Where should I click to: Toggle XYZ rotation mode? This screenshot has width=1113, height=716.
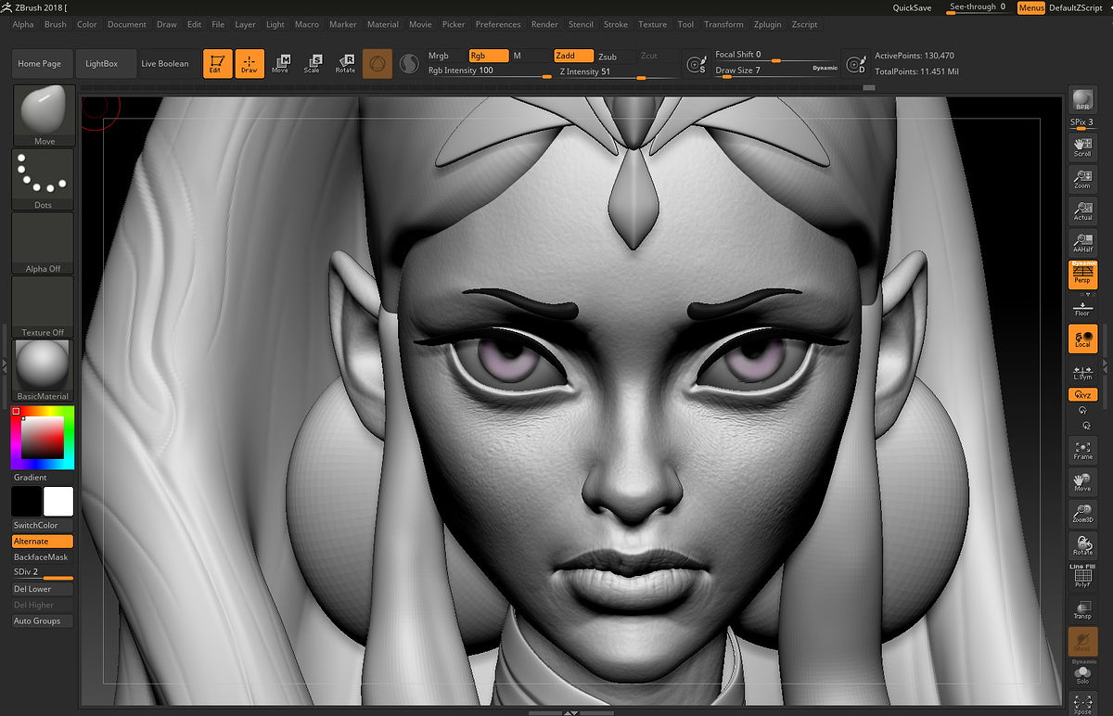1082,394
